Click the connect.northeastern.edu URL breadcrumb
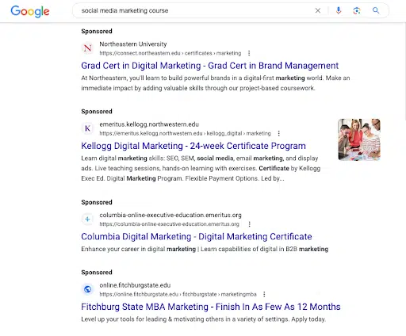This screenshot has height=336, width=406. click(x=170, y=53)
